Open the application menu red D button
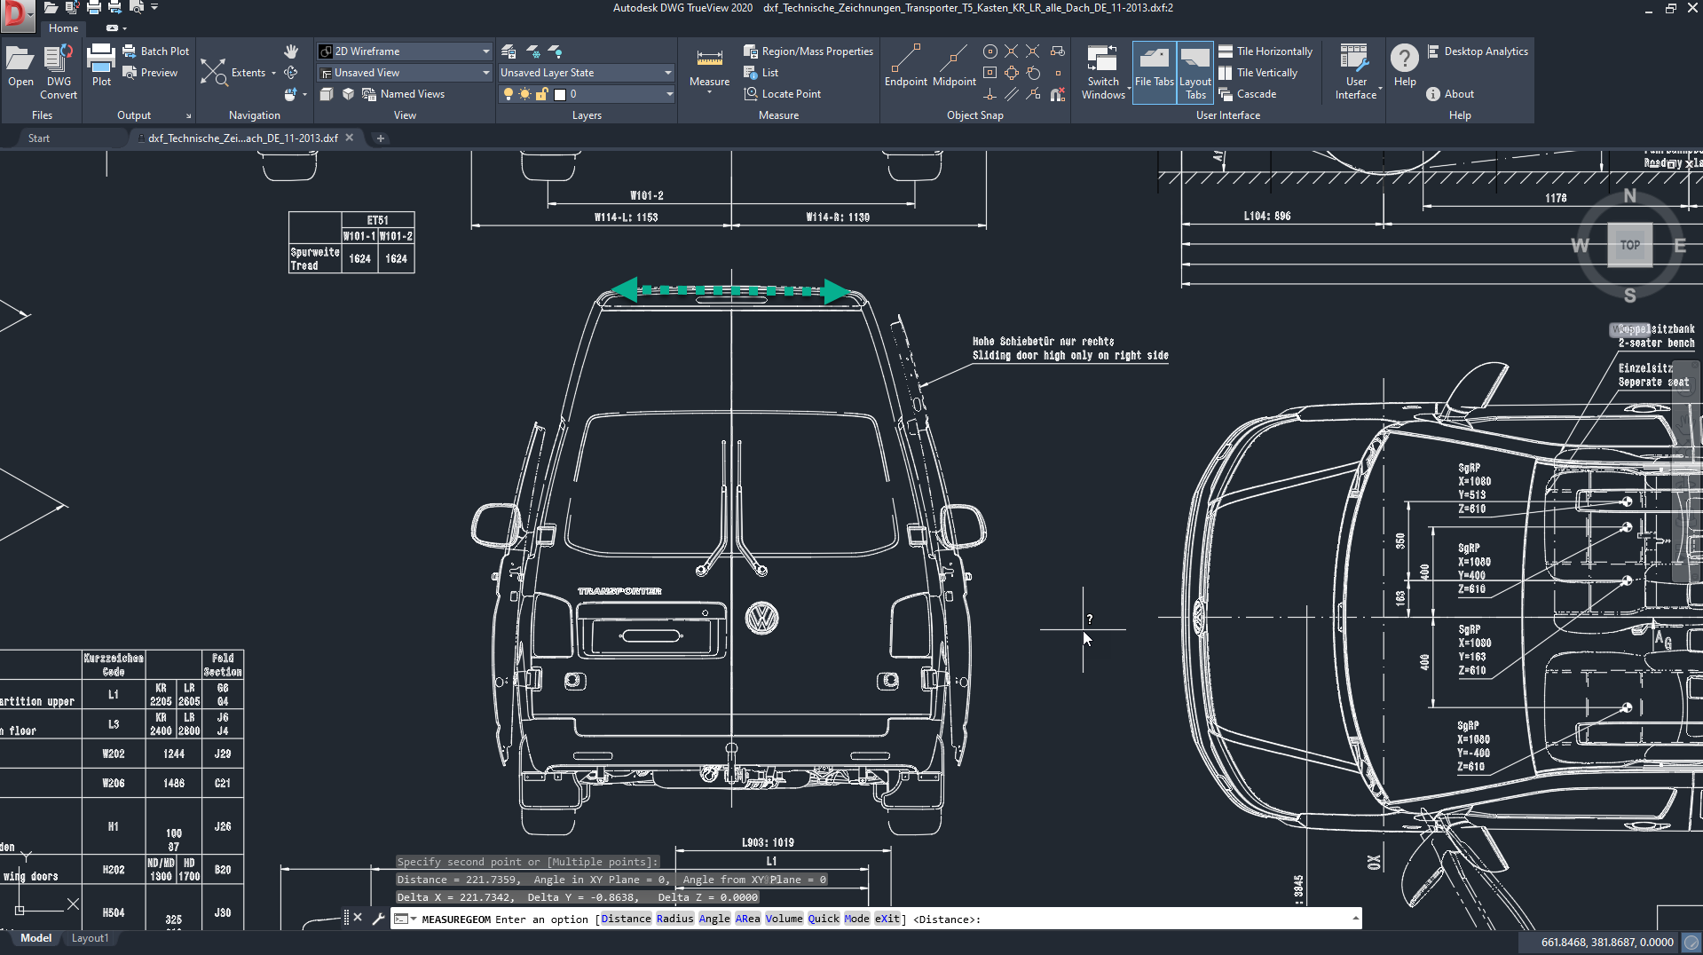Image resolution: width=1703 pixels, height=955 pixels. tap(17, 15)
